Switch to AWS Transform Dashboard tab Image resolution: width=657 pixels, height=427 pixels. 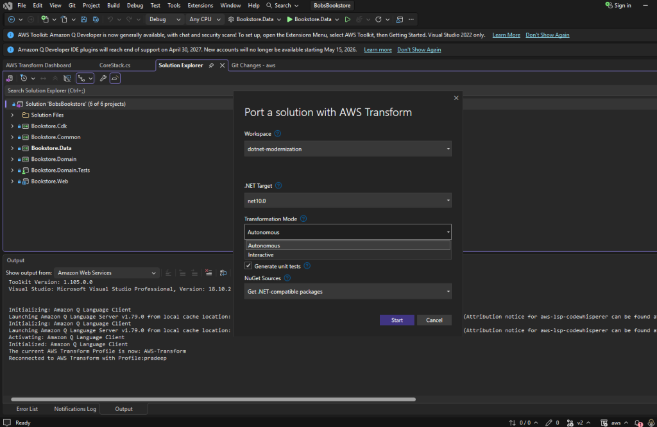(x=38, y=65)
